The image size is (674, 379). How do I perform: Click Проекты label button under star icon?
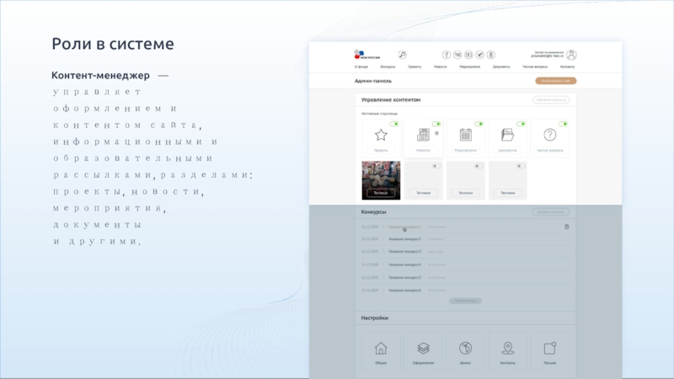(x=381, y=151)
